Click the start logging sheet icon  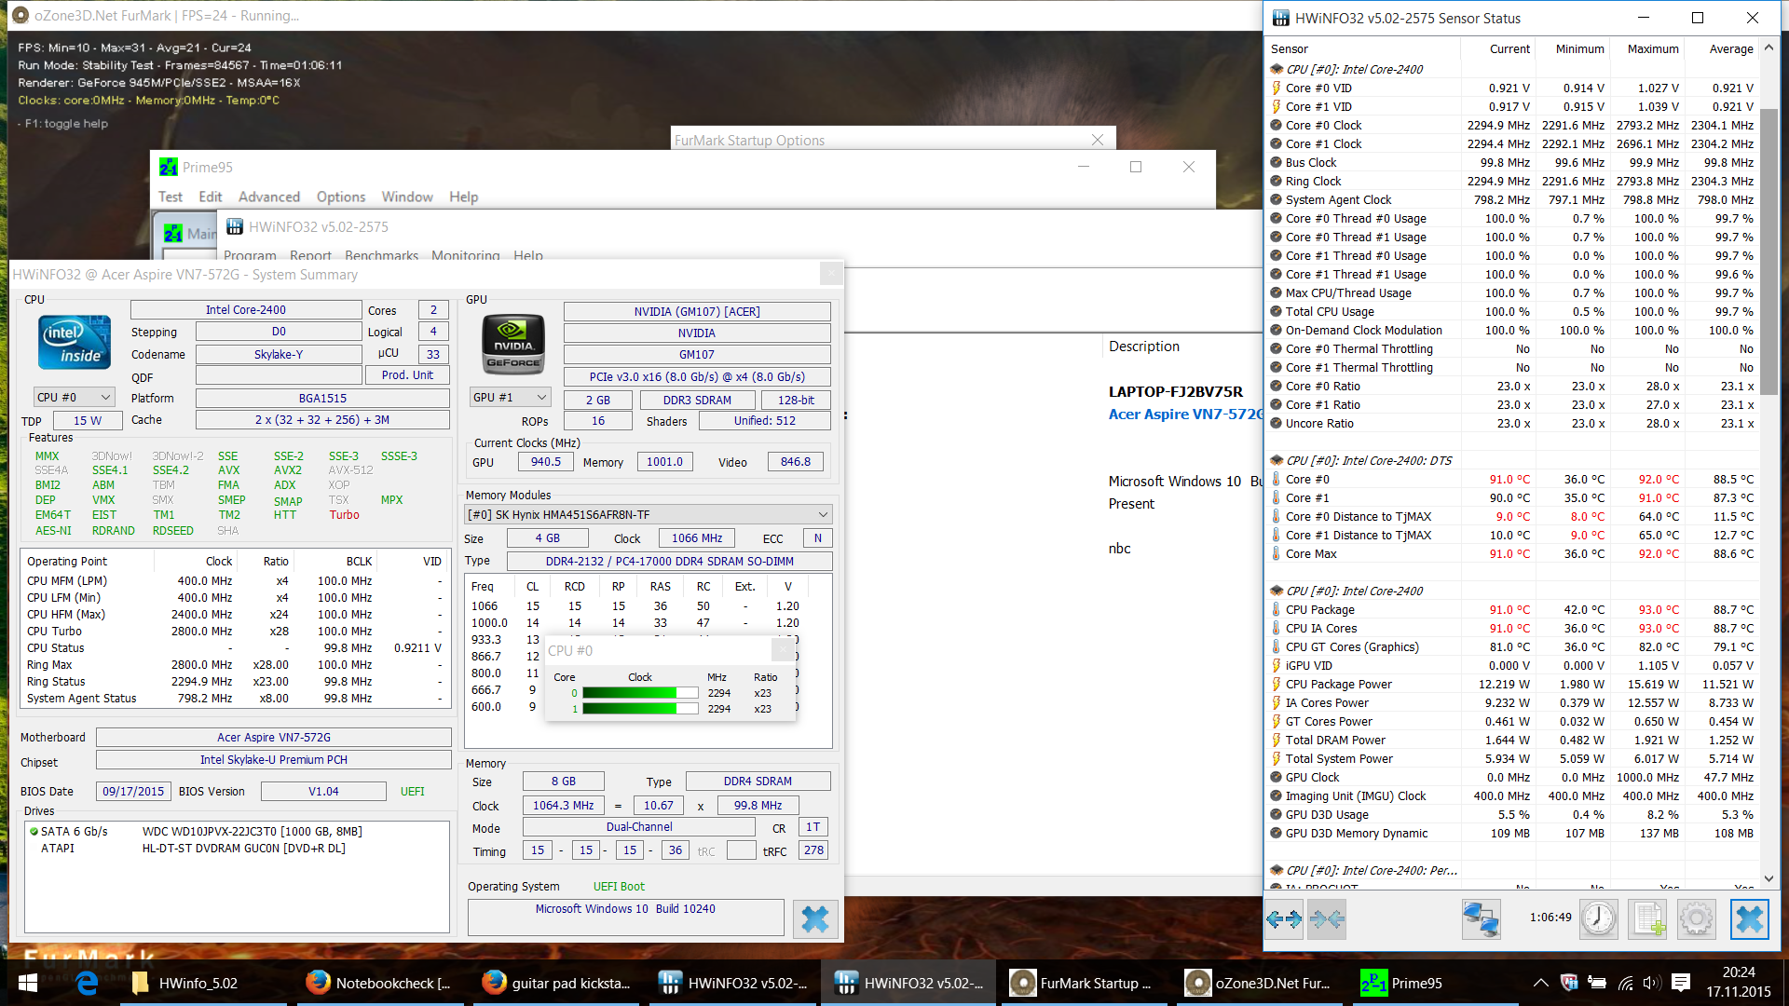[1647, 919]
